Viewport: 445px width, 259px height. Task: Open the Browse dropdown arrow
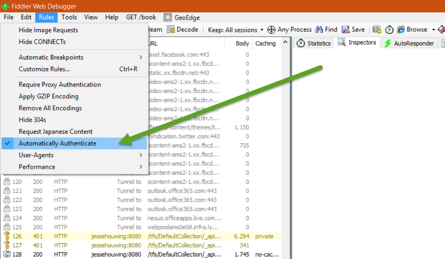(433, 29)
